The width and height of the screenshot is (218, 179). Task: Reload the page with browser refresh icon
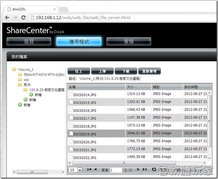click(23, 18)
